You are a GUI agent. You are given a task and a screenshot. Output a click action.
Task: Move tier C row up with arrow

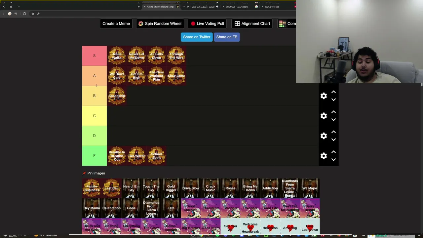(333, 112)
